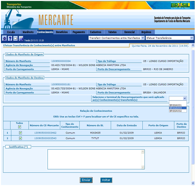Switch to the Cadastros tab

[x=96, y=32]
